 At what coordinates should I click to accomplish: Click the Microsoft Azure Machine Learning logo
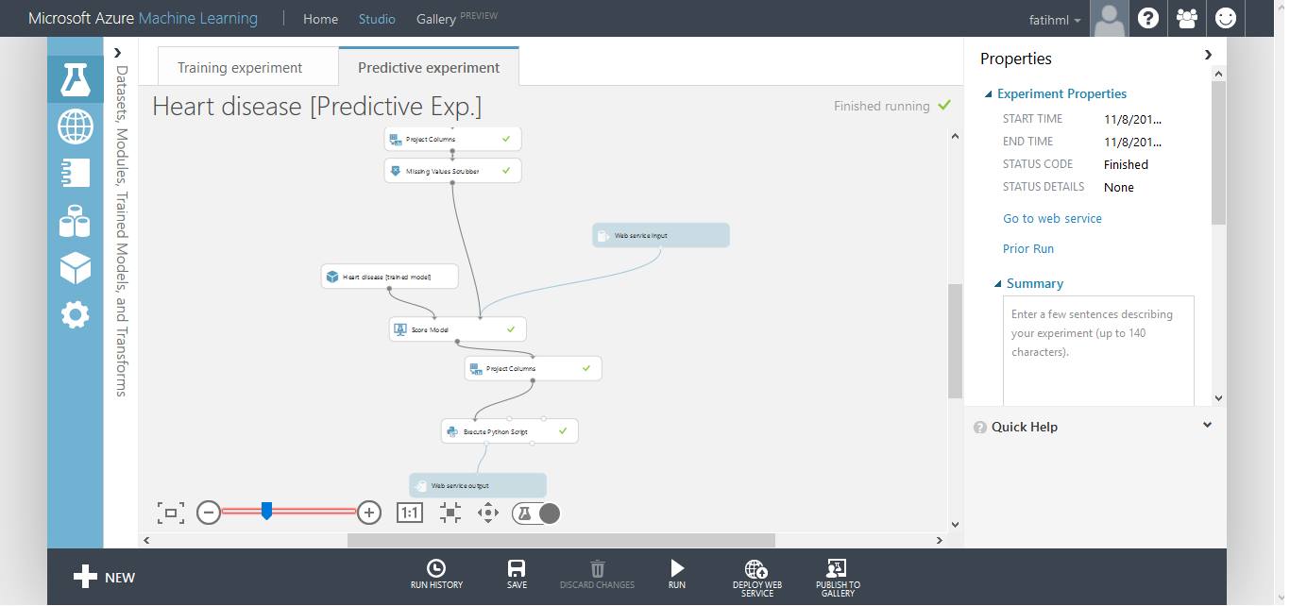(143, 18)
